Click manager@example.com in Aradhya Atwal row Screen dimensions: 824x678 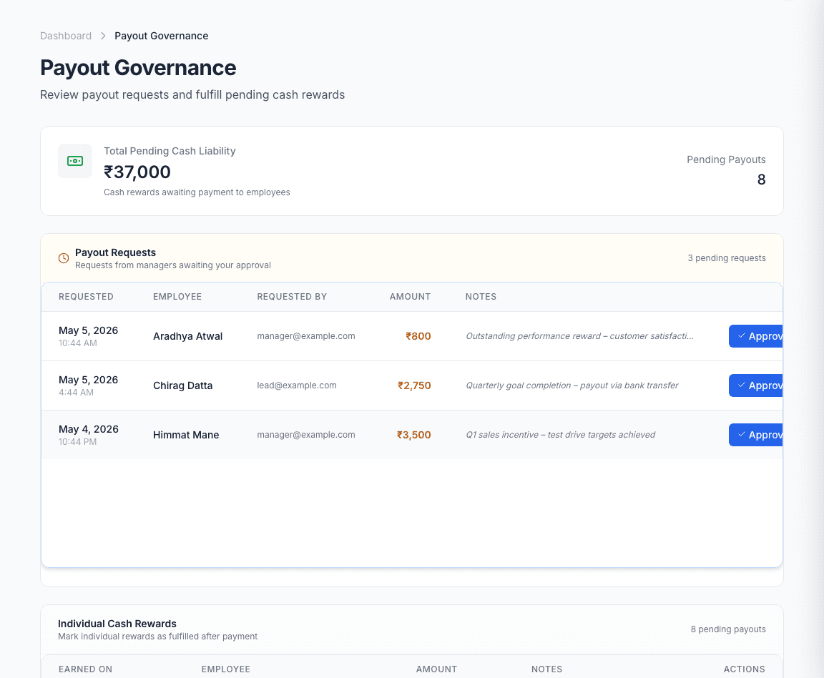pos(306,336)
